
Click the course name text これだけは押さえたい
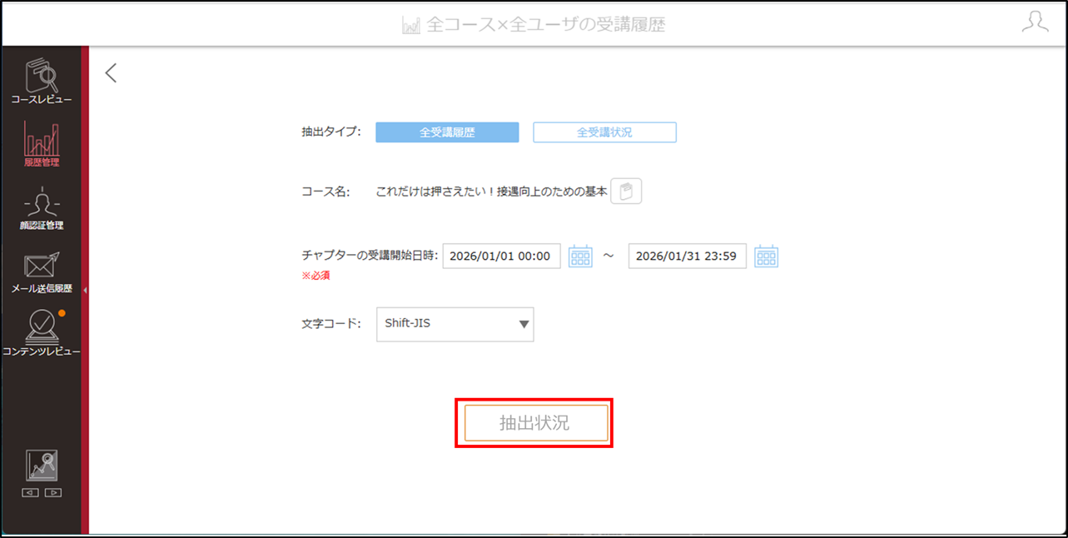(492, 192)
